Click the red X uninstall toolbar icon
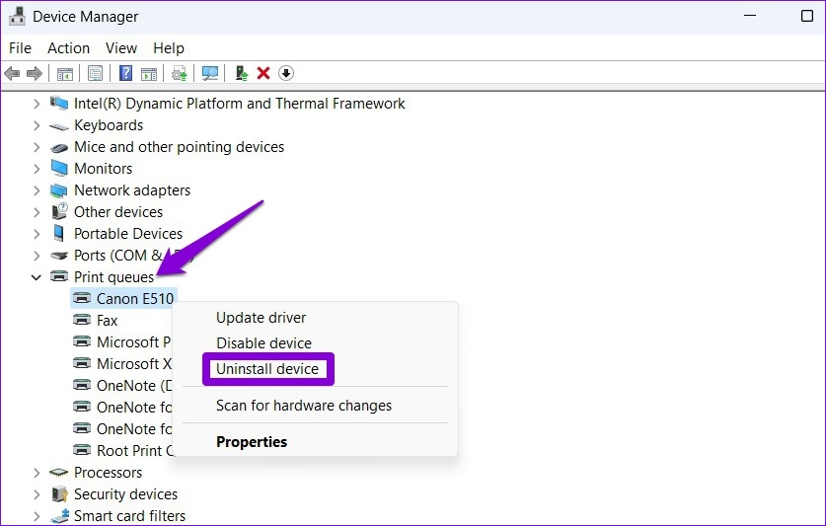The image size is (826, 526). [263, 73]
